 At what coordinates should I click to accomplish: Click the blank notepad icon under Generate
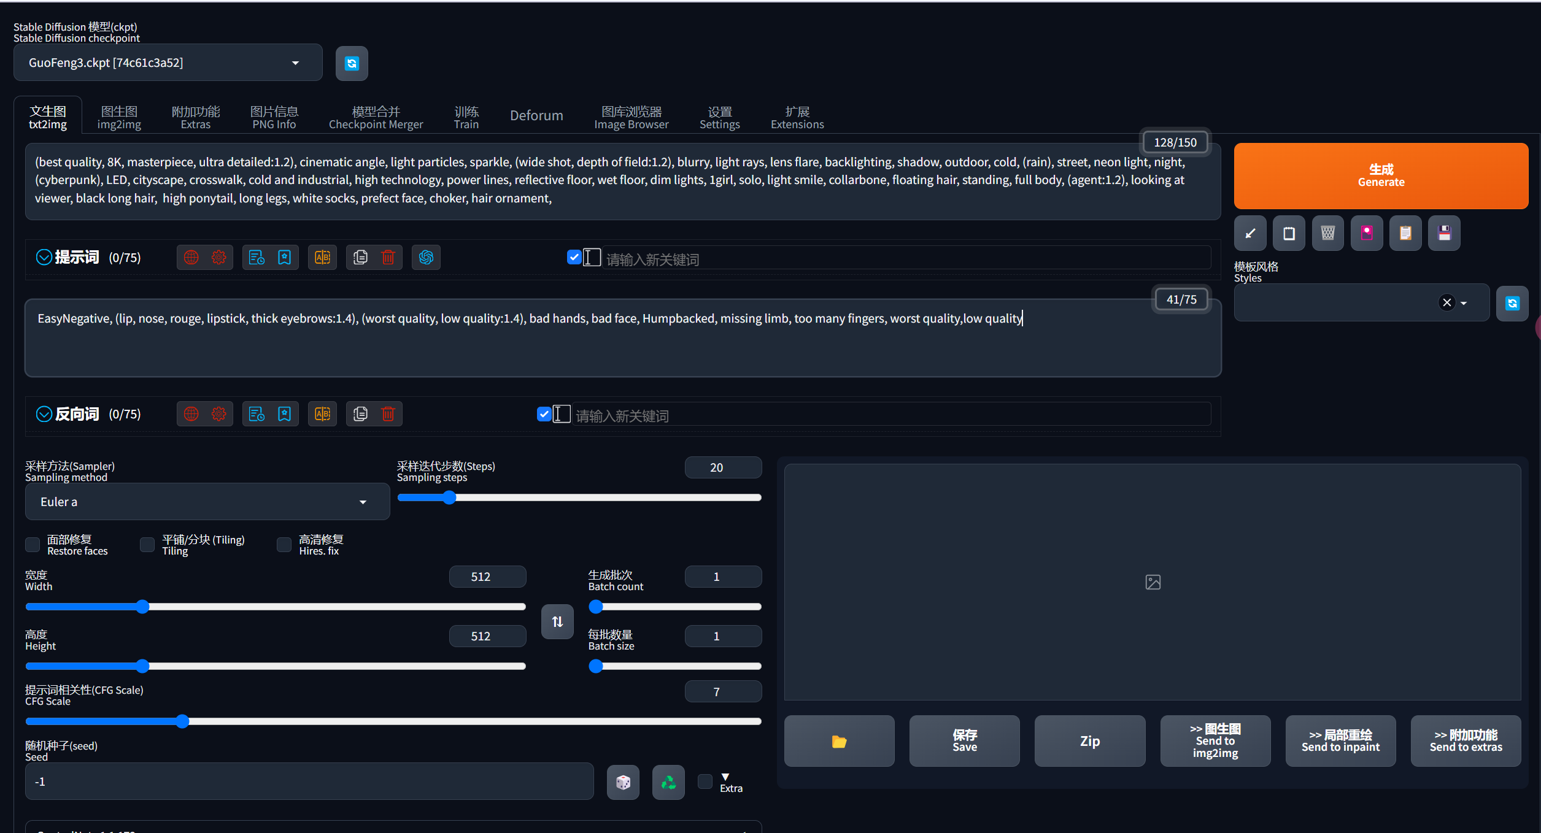tap(1289, 233)
